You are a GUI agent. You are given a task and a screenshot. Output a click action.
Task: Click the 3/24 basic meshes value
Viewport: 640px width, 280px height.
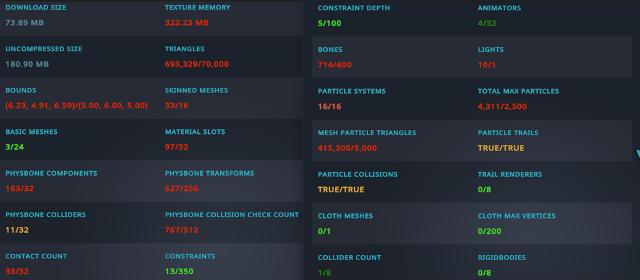[15, 147]
